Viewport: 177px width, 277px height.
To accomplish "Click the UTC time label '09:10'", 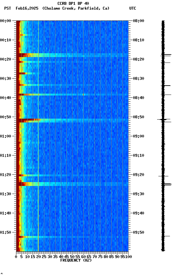I will (139, 155).
